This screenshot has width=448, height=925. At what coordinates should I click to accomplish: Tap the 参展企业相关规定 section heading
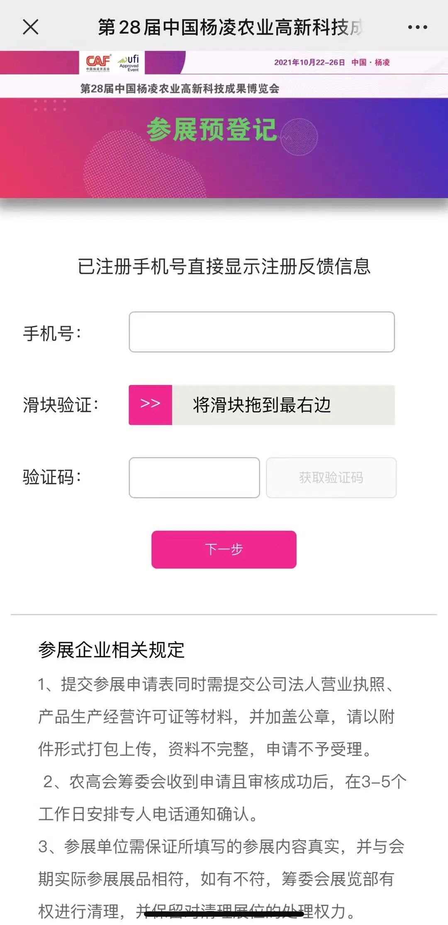point(111,650)
